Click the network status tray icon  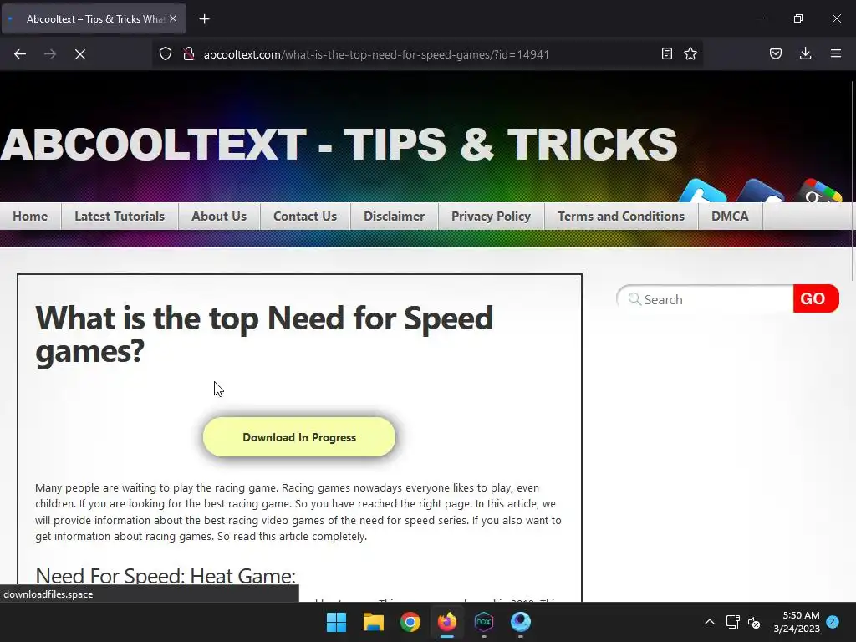click(x=732, y=622)
